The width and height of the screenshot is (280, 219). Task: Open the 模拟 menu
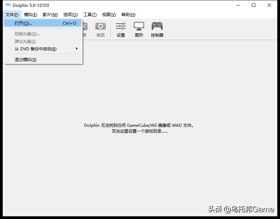[30, 14]
